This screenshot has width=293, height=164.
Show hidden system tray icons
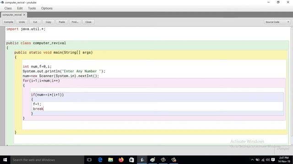(x=252, y=160)
